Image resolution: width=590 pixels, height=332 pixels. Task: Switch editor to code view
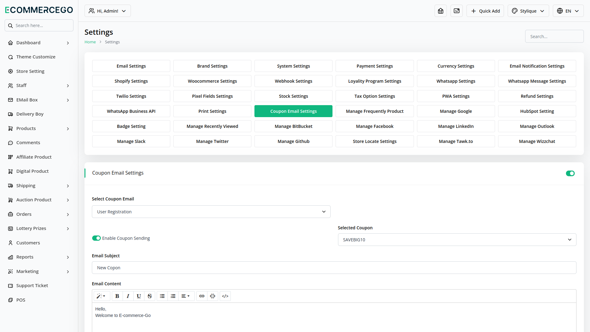pos(225,296)
